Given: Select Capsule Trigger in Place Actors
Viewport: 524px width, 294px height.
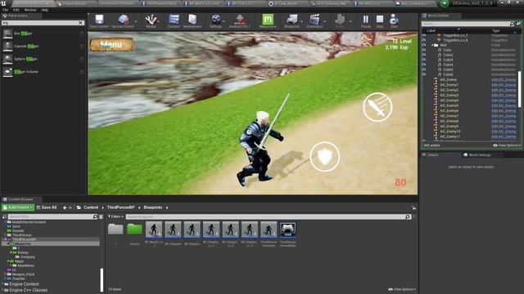Looking at the screenshot, I should (43, 46).
